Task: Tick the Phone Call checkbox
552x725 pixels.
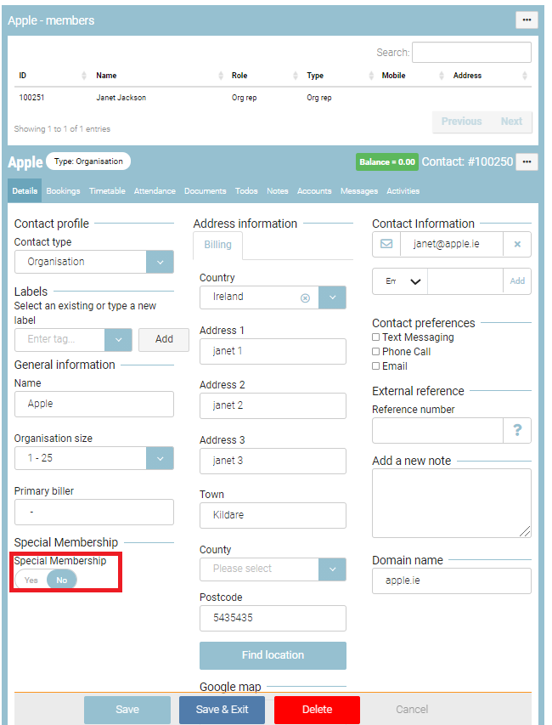Action: click(x=376, y=352)
